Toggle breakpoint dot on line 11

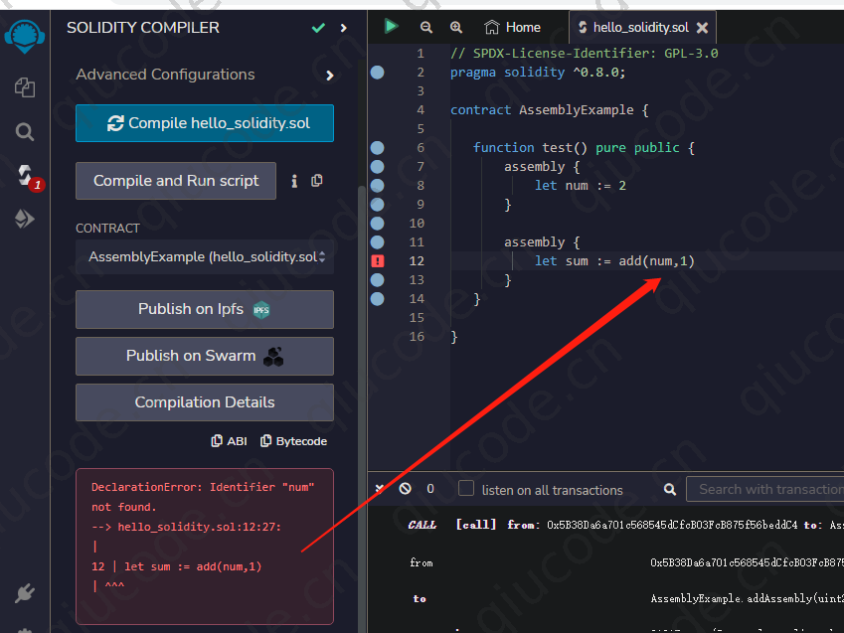[378, 242]
